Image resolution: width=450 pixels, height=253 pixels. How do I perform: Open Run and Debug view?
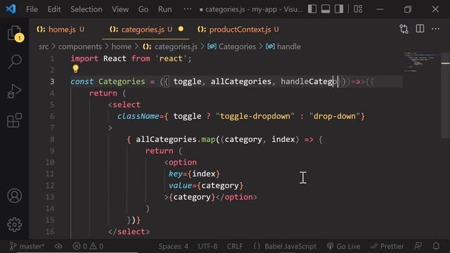pos(14,91)
